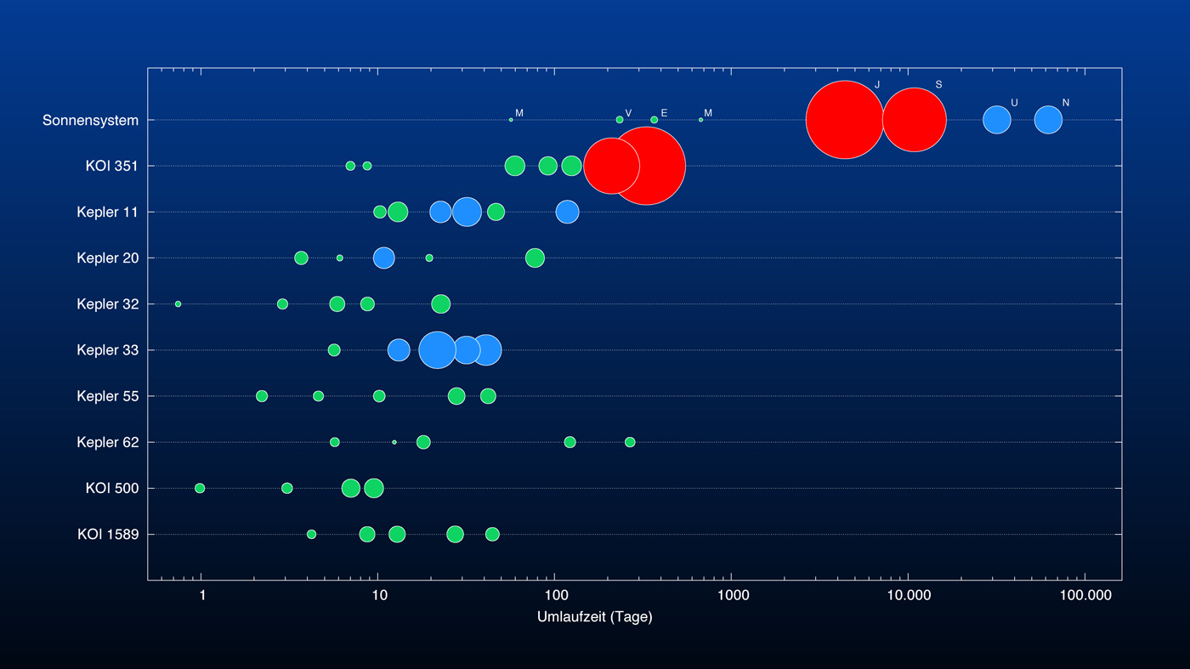Click the KOI 1589 row label
The height and width of the screenshot is (669, 1190).
pyautogui.click(x=108, y=535)
